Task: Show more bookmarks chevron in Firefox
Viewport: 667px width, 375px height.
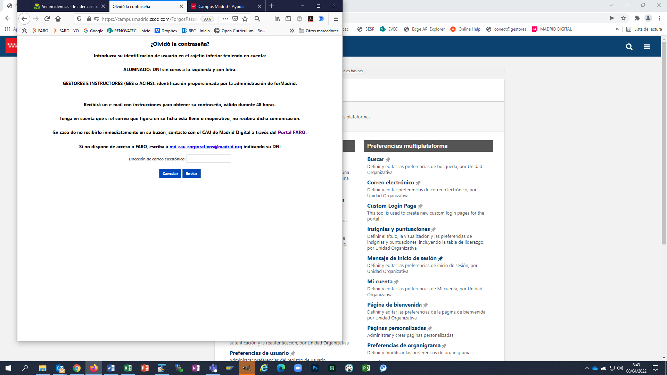Action: click(x=292, y=31)
